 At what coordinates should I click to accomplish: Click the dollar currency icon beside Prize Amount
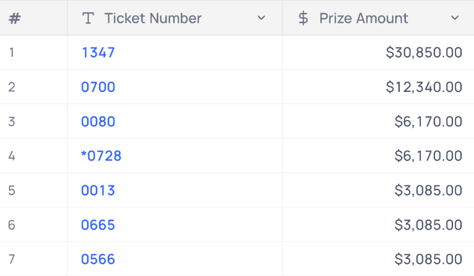[303, 18]
